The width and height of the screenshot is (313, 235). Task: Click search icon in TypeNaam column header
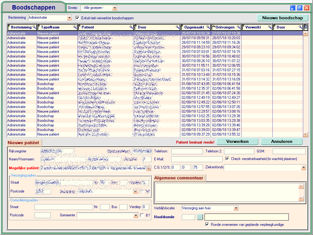pyautogui.click(x=75, y=27)
